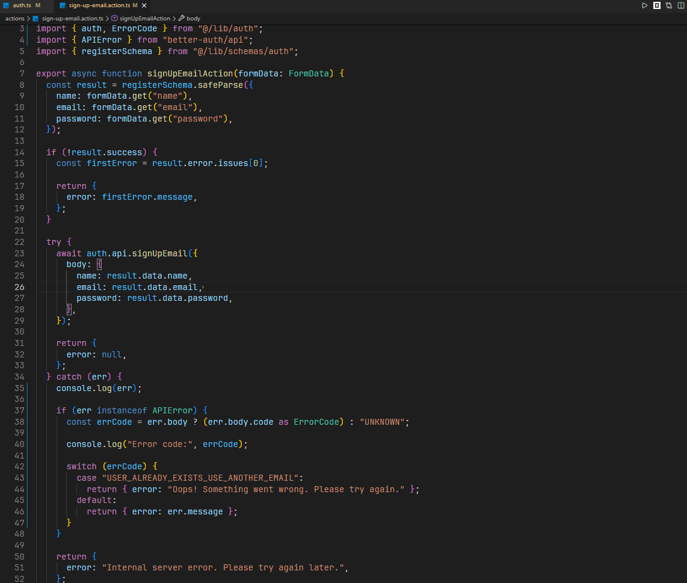Click issues[0] on line 15

pos(240,164)
